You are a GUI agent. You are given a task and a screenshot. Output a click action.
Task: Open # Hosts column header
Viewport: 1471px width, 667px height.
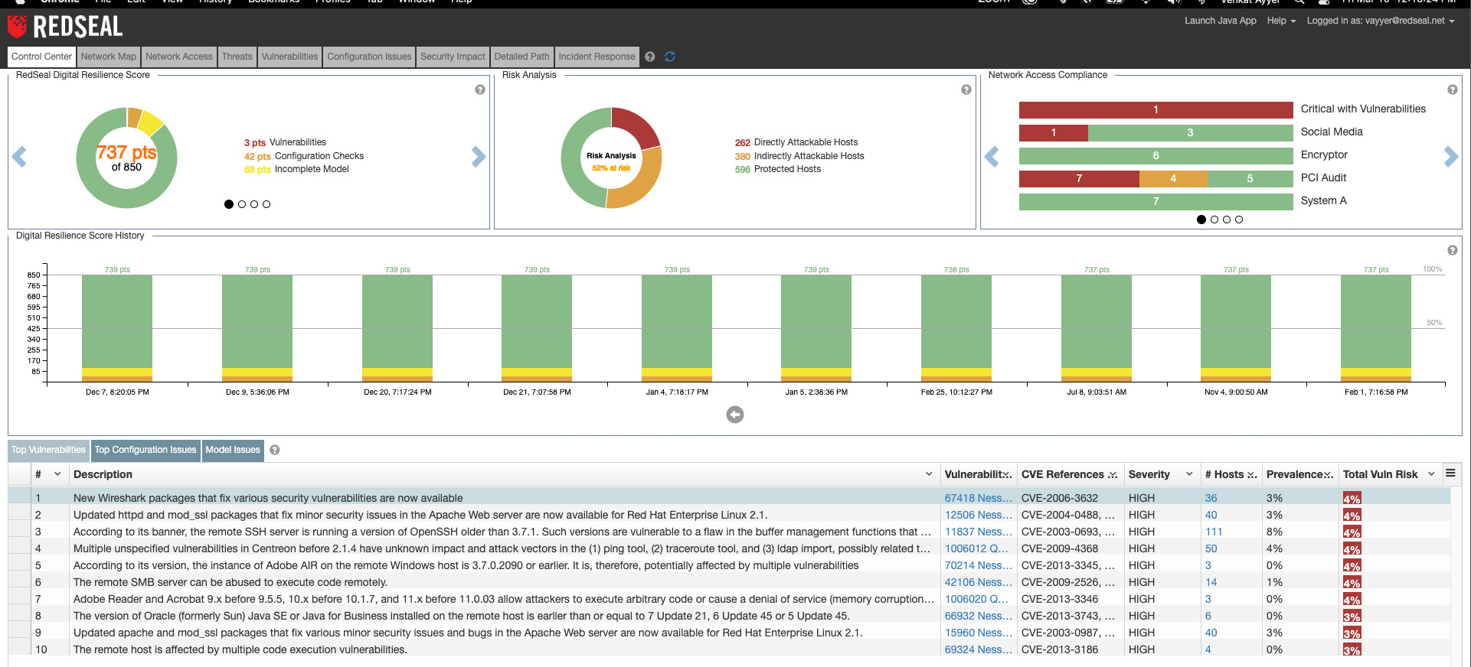pyautogui.click(x=1231, y=474)
